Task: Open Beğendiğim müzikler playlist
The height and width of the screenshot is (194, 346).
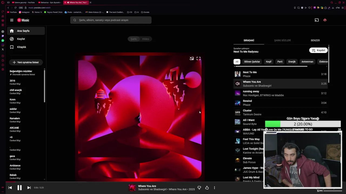Action: point(26,73)
